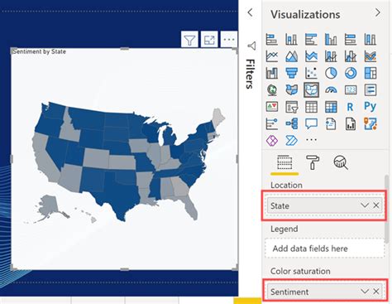Insert a treemap visual
Viewport: 392px width, 304px height.
coord(370,73)
